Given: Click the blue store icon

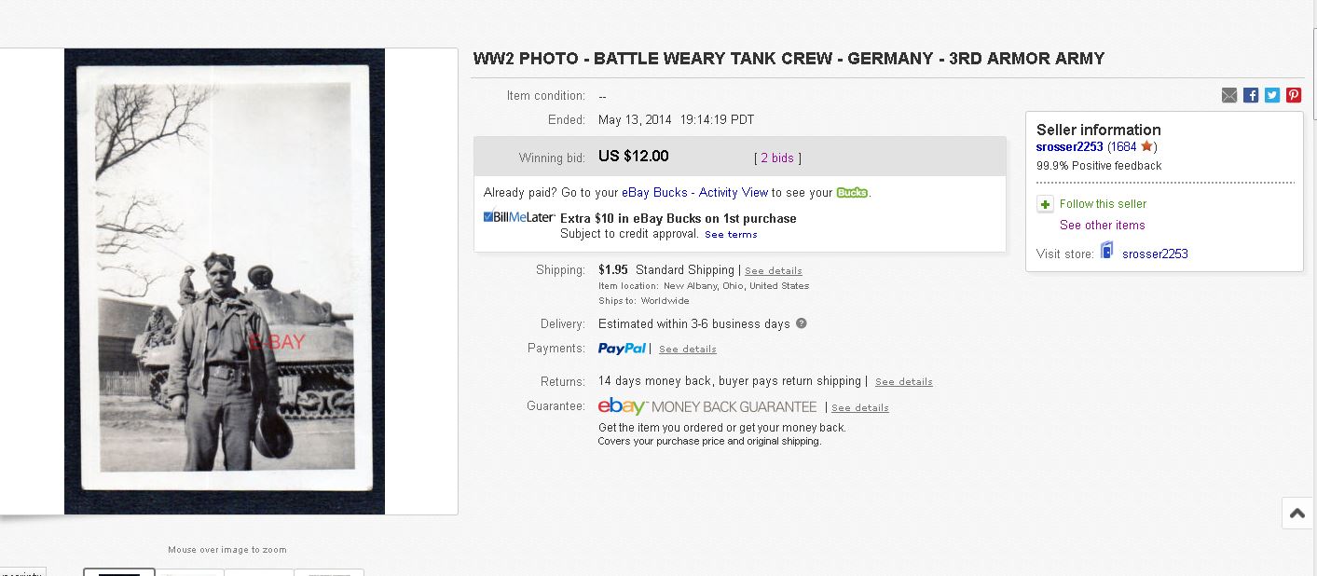Looking at the screenshot, I should 1107,251.
